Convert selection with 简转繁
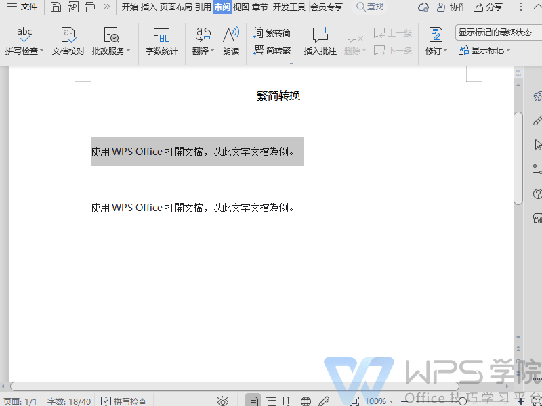 click(x=272, y=51)
